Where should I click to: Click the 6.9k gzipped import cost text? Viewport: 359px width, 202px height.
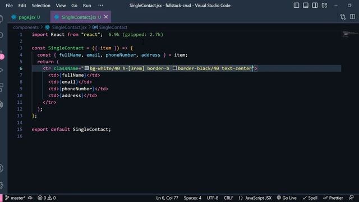[136, 35]
